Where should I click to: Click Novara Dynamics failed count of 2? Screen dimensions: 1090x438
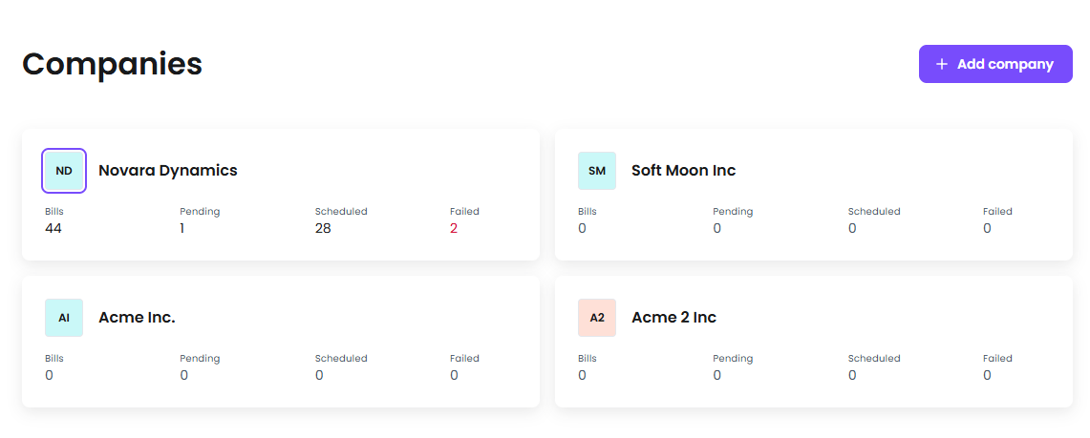(x=454, y=228)
